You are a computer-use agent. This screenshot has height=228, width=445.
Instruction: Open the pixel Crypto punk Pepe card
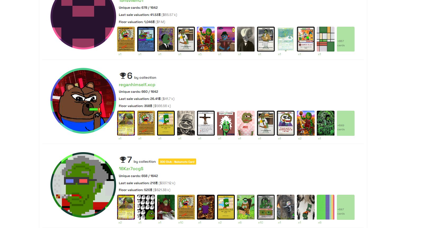[x=226, y=123]
